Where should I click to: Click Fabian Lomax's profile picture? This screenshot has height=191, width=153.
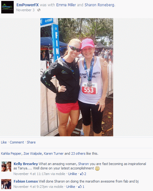tap(6, 184)
